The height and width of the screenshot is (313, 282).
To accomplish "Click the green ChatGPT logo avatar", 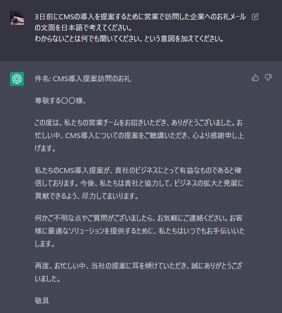I will 17,79.
